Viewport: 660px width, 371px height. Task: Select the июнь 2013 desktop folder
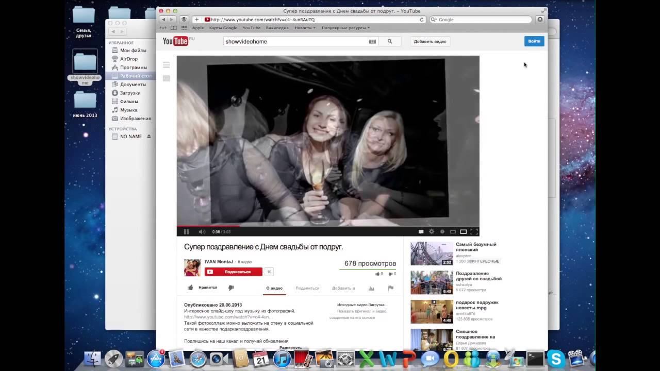(85, 105)
